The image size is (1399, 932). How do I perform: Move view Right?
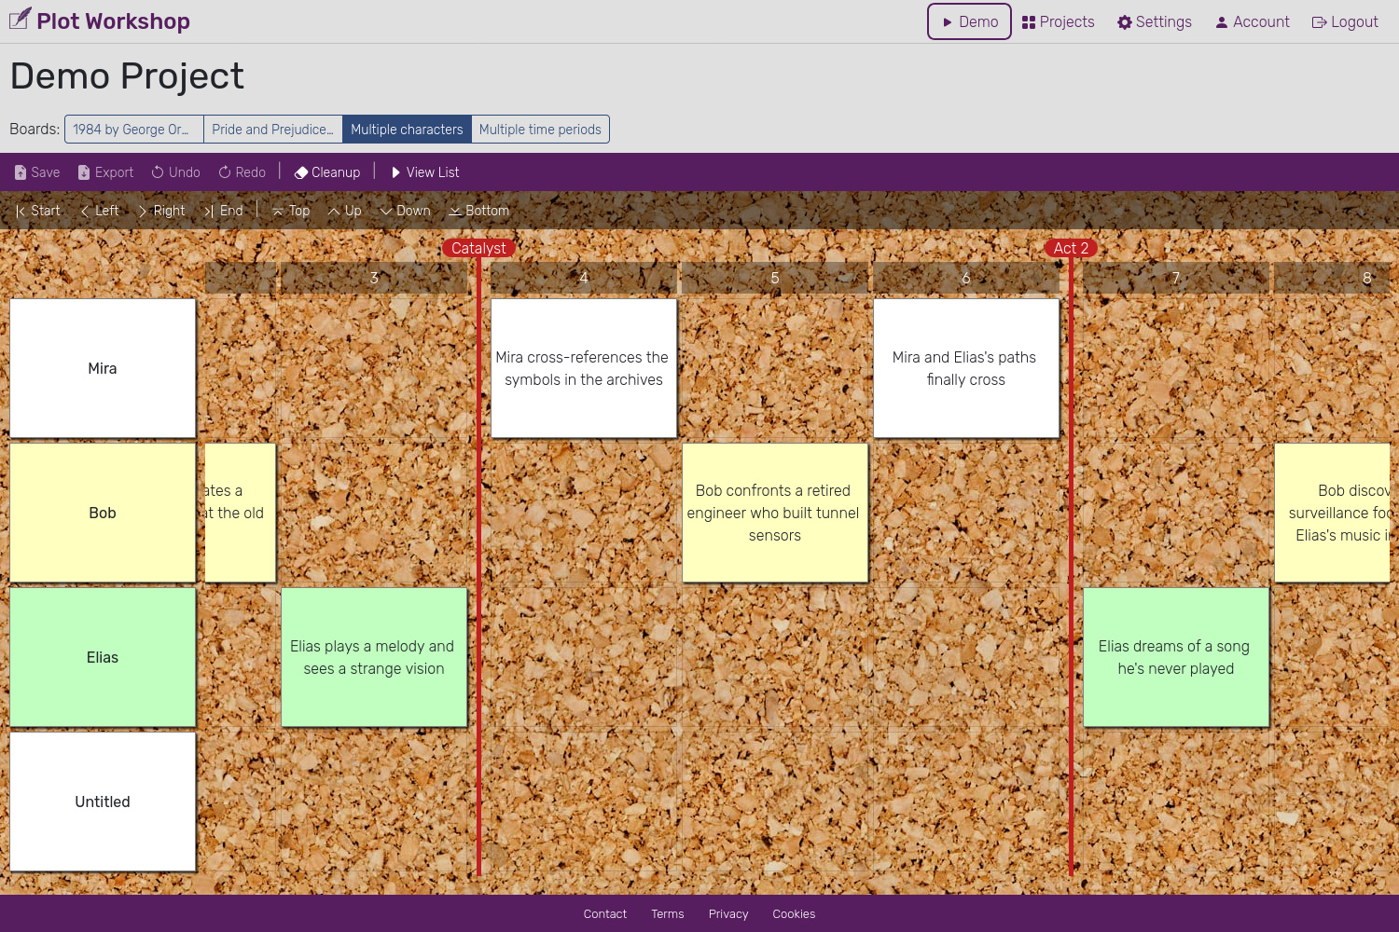coord(161,211)
